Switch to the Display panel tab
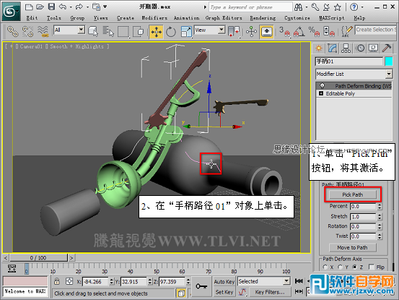The height and width of the screenshot is (300, 399). tap(373, 48)
